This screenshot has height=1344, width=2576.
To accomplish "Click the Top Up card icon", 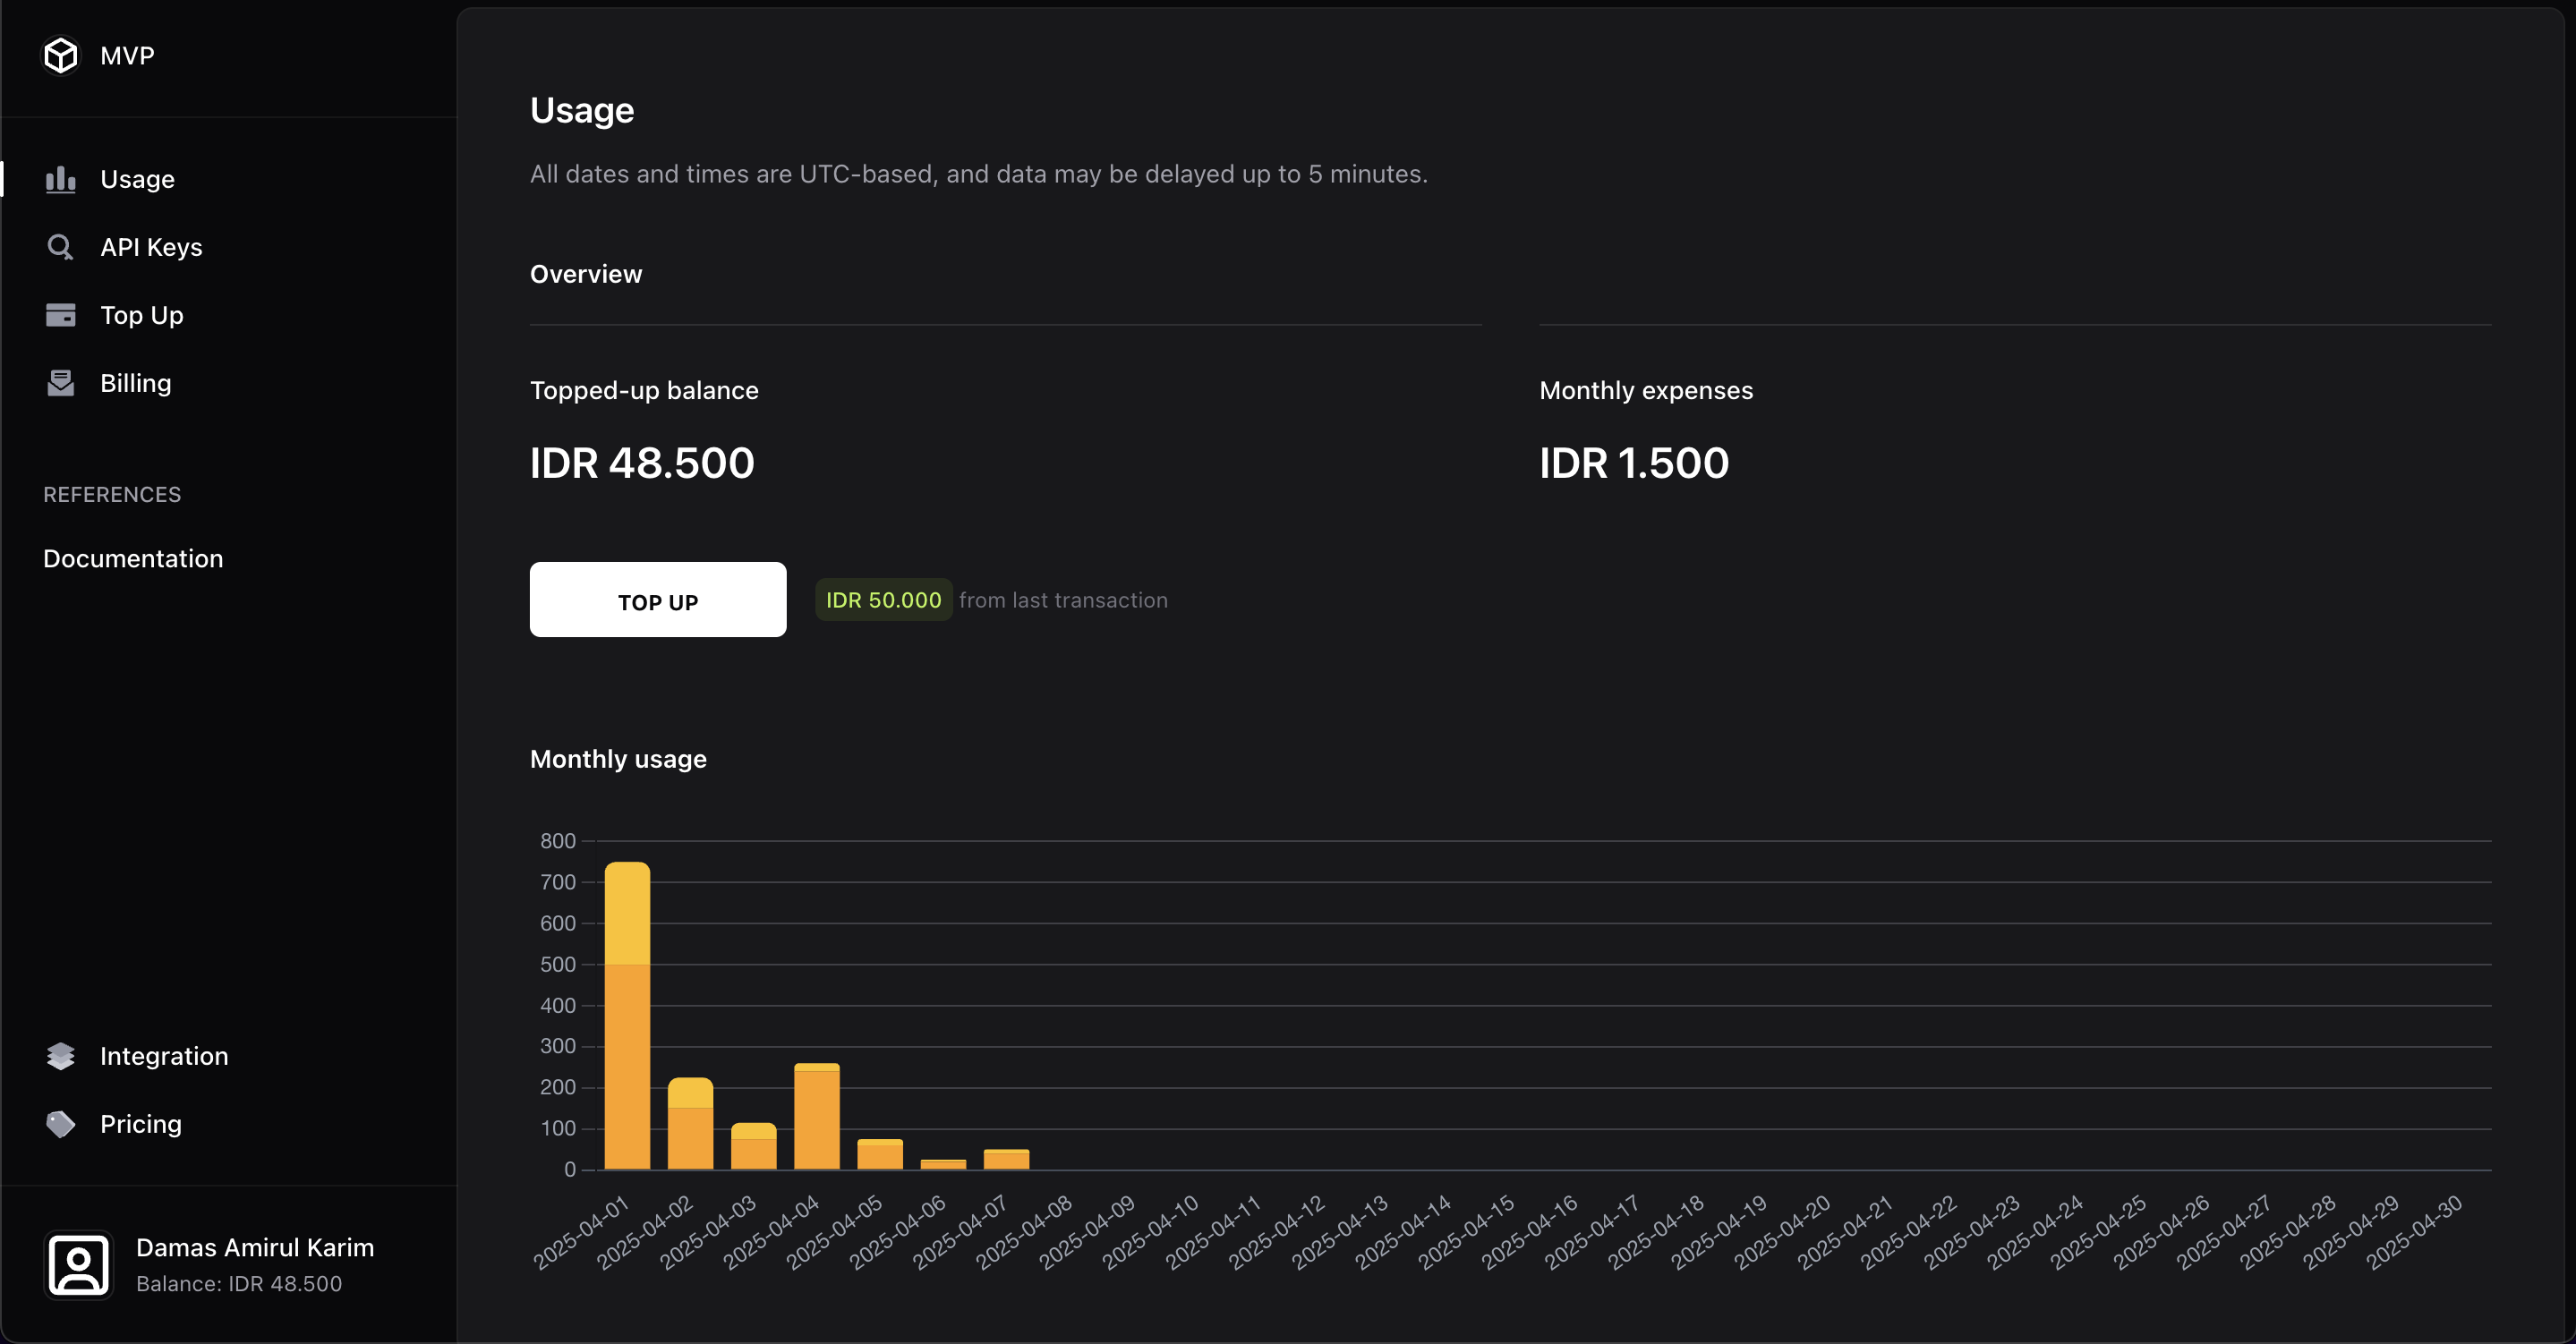I will pos(60,316).
